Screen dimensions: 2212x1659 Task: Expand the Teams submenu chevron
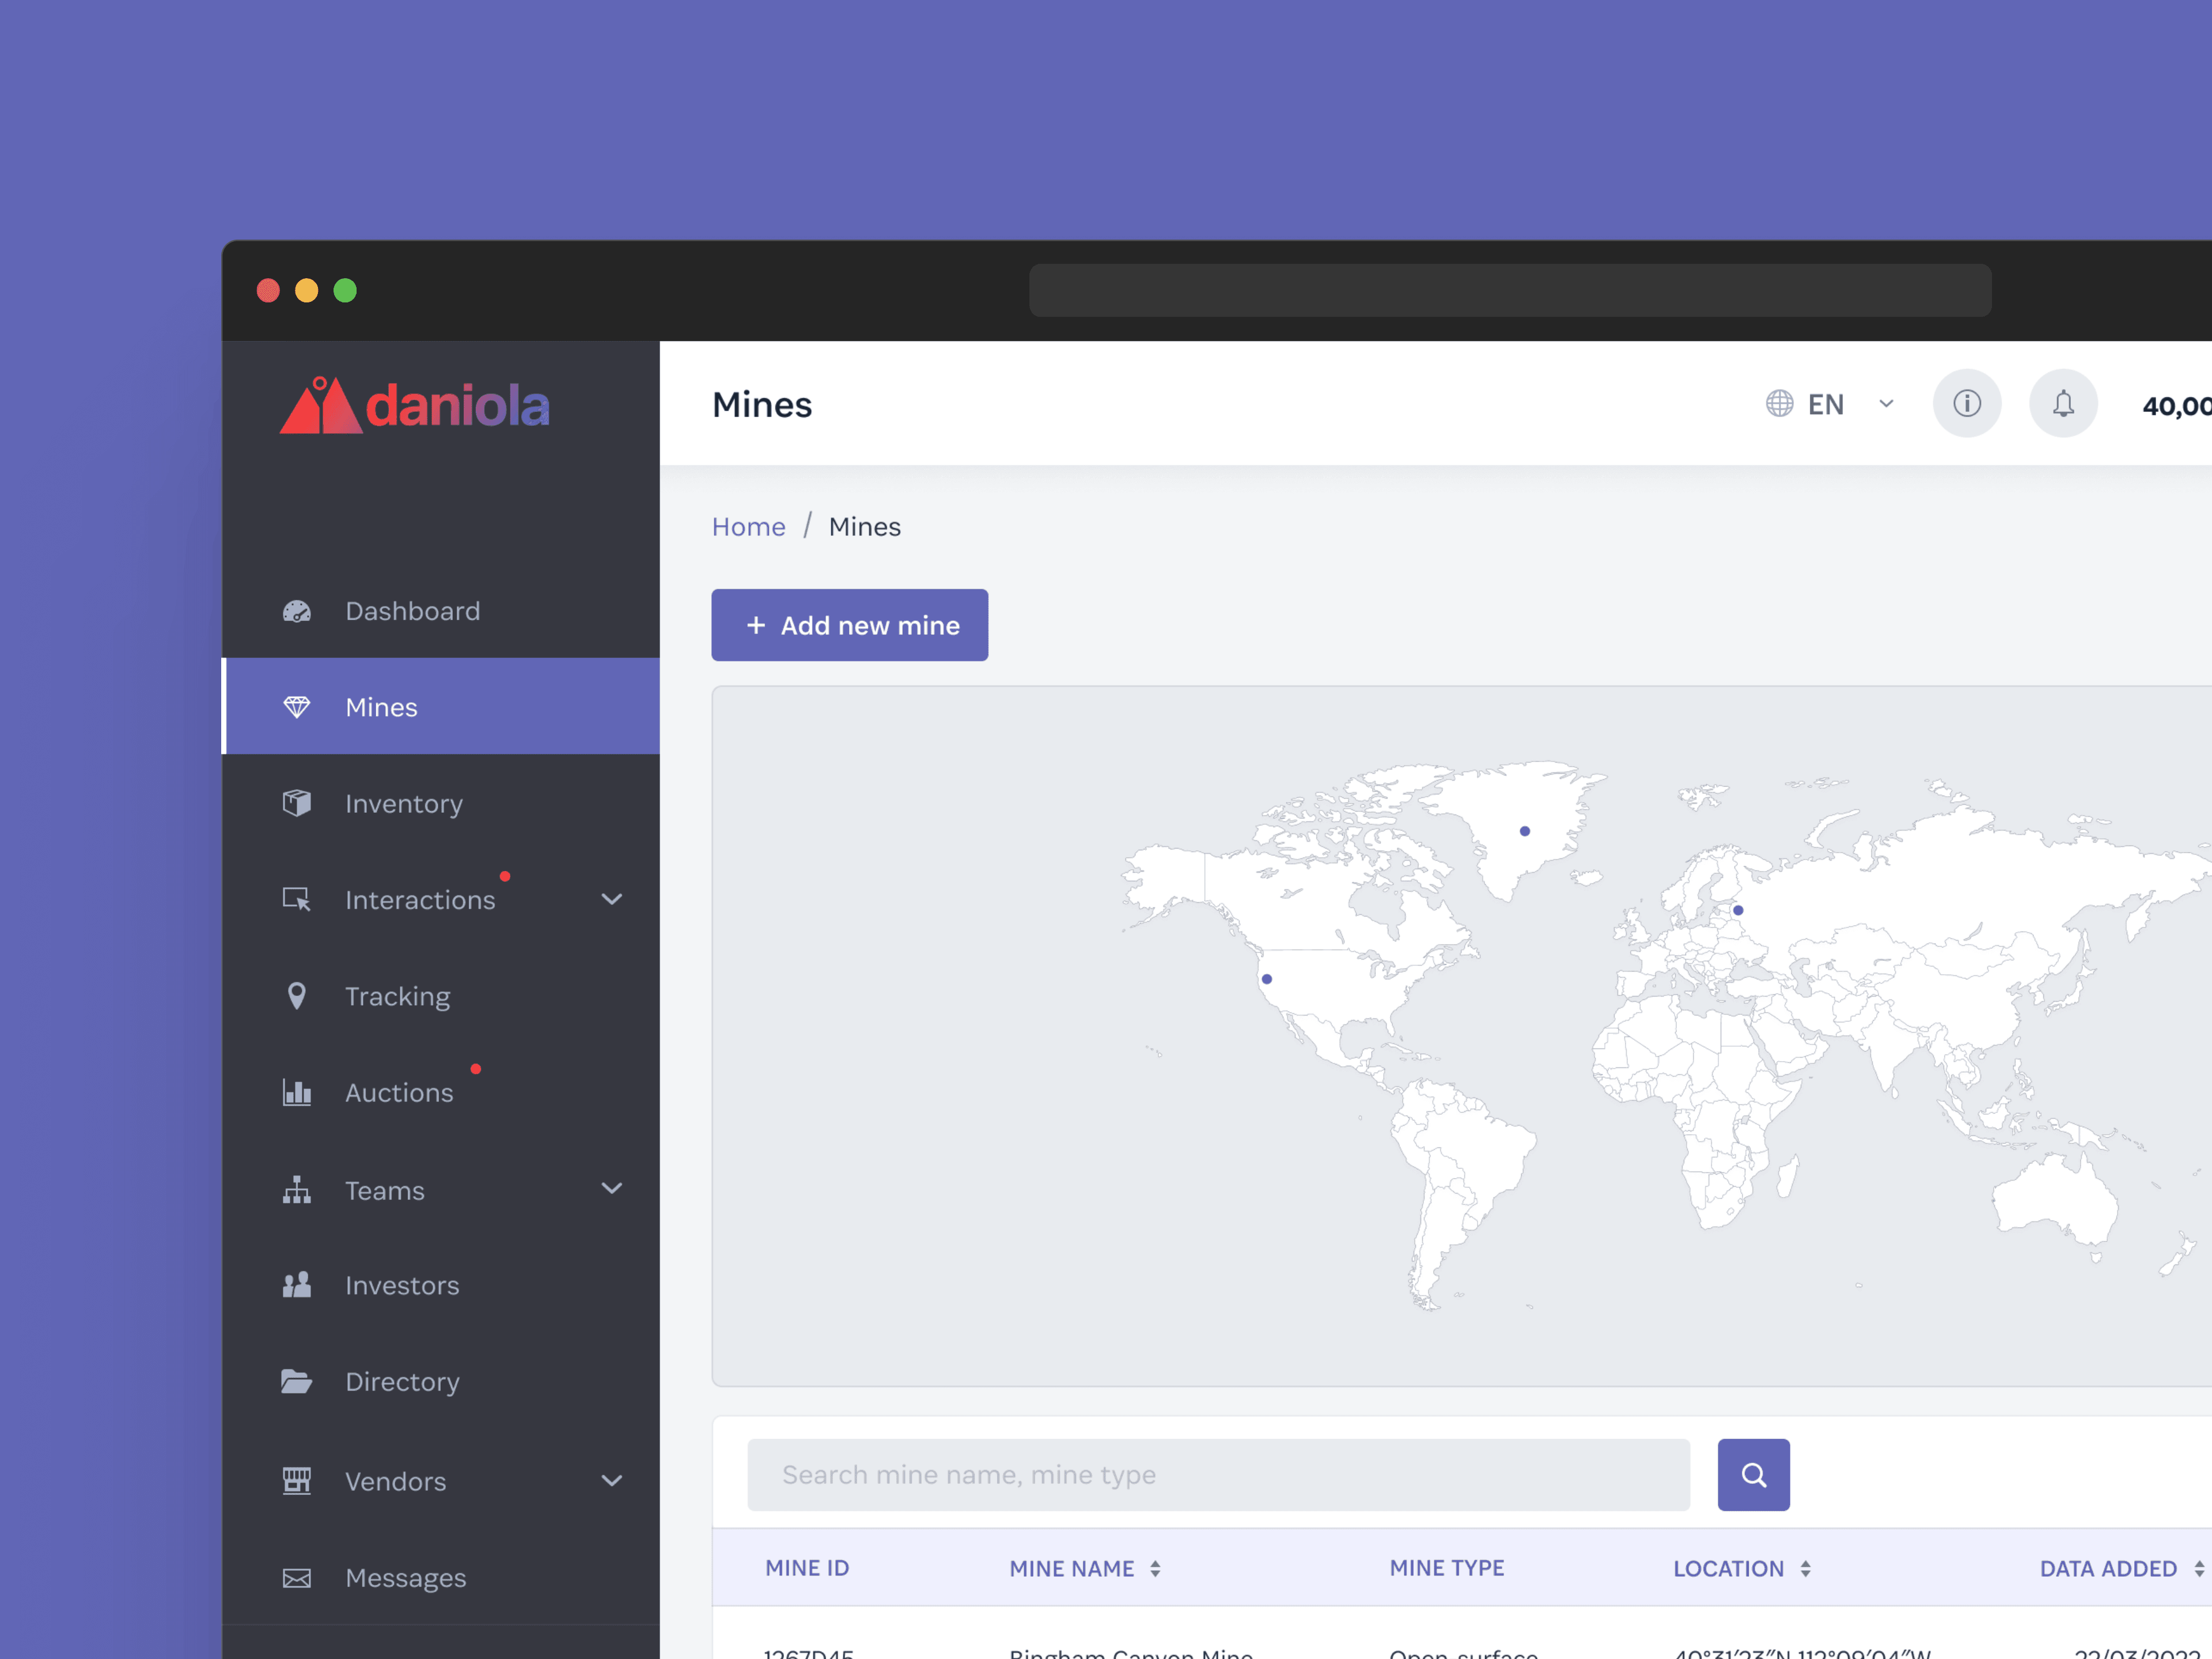coord(612,1188)
